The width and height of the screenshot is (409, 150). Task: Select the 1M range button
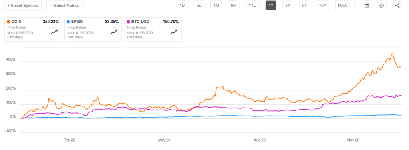click(216, 6)
